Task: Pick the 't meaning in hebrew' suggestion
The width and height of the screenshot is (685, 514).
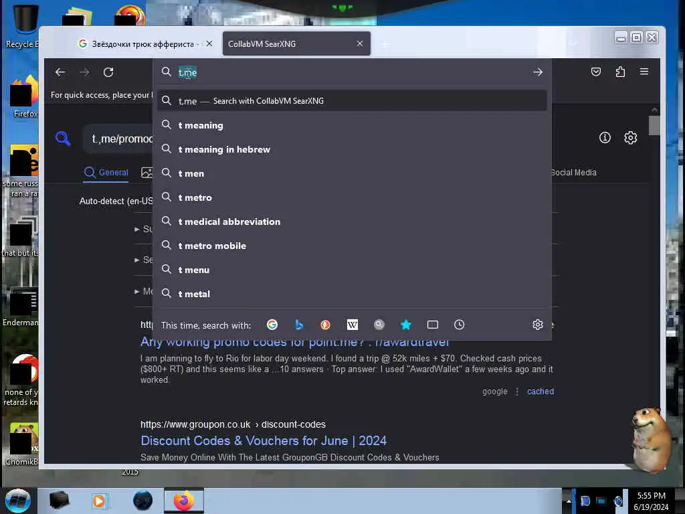Action: click(x=352, y=149)
